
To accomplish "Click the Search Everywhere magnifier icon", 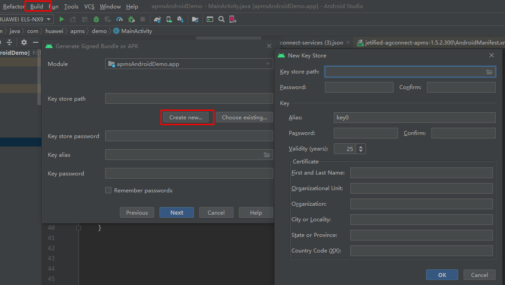I will [221, 19].
